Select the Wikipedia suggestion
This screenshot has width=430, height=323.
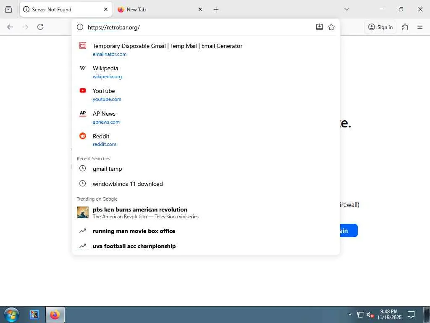206,72
